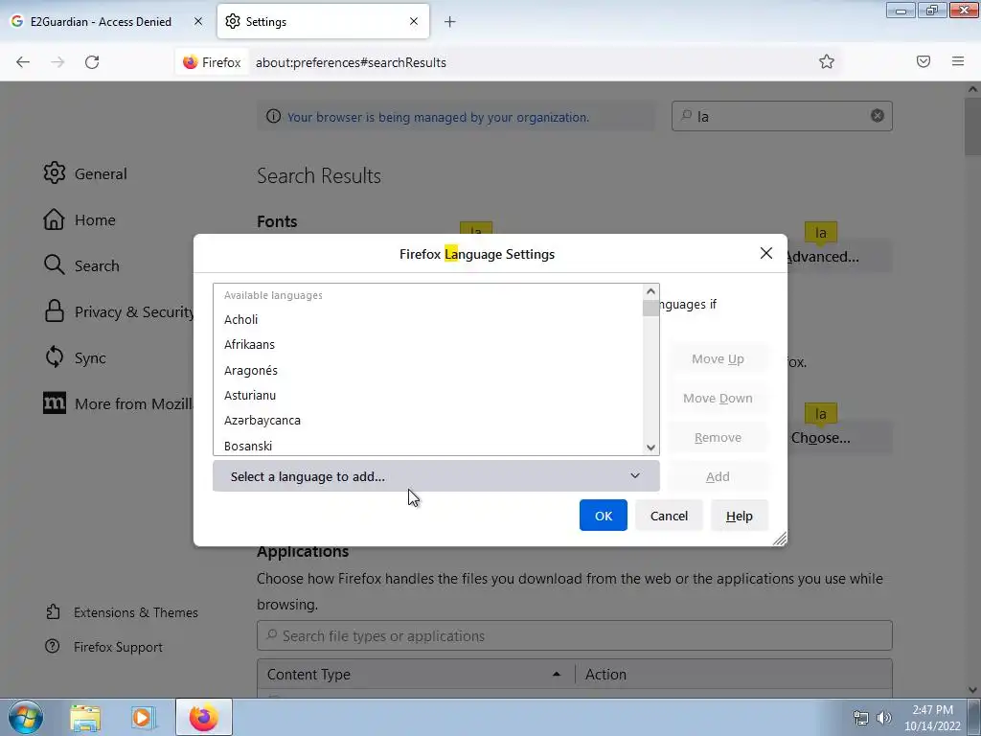Open File Explorer from taskbar
The height and width of the screenshot is (736, 981).
[x=85, y=717]
